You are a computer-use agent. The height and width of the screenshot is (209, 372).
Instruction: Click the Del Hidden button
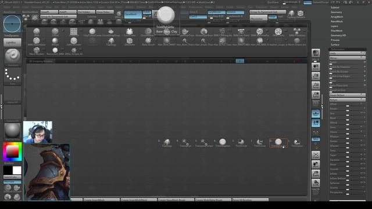(x=86, y=12)
